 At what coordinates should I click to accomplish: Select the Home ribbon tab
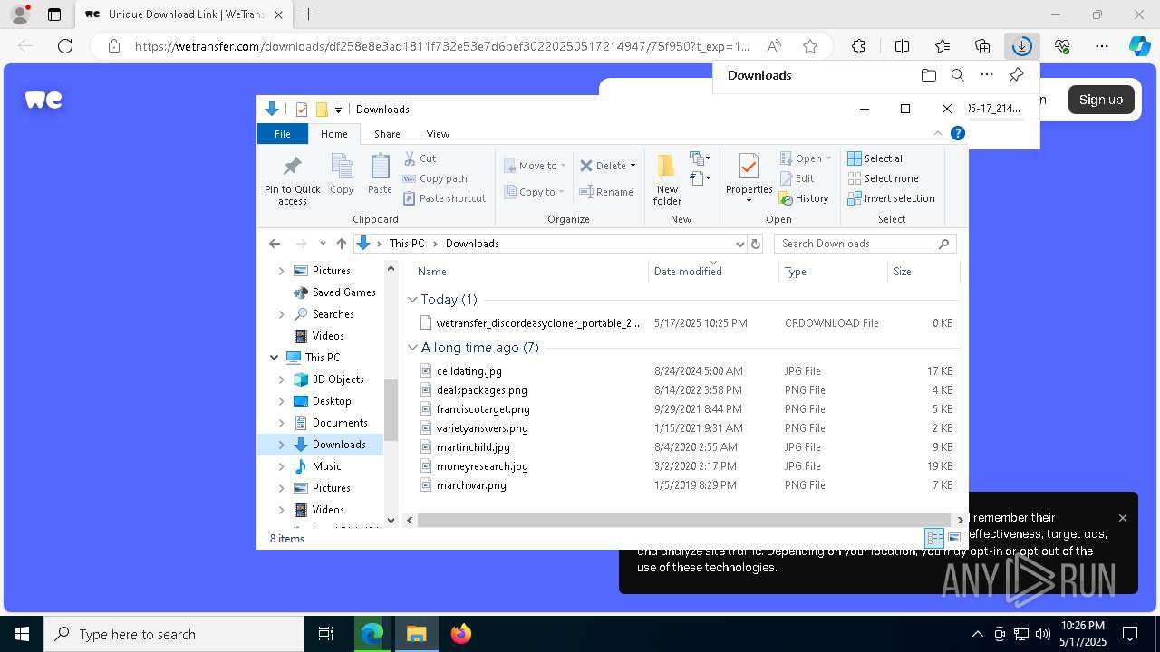point(334,134)
